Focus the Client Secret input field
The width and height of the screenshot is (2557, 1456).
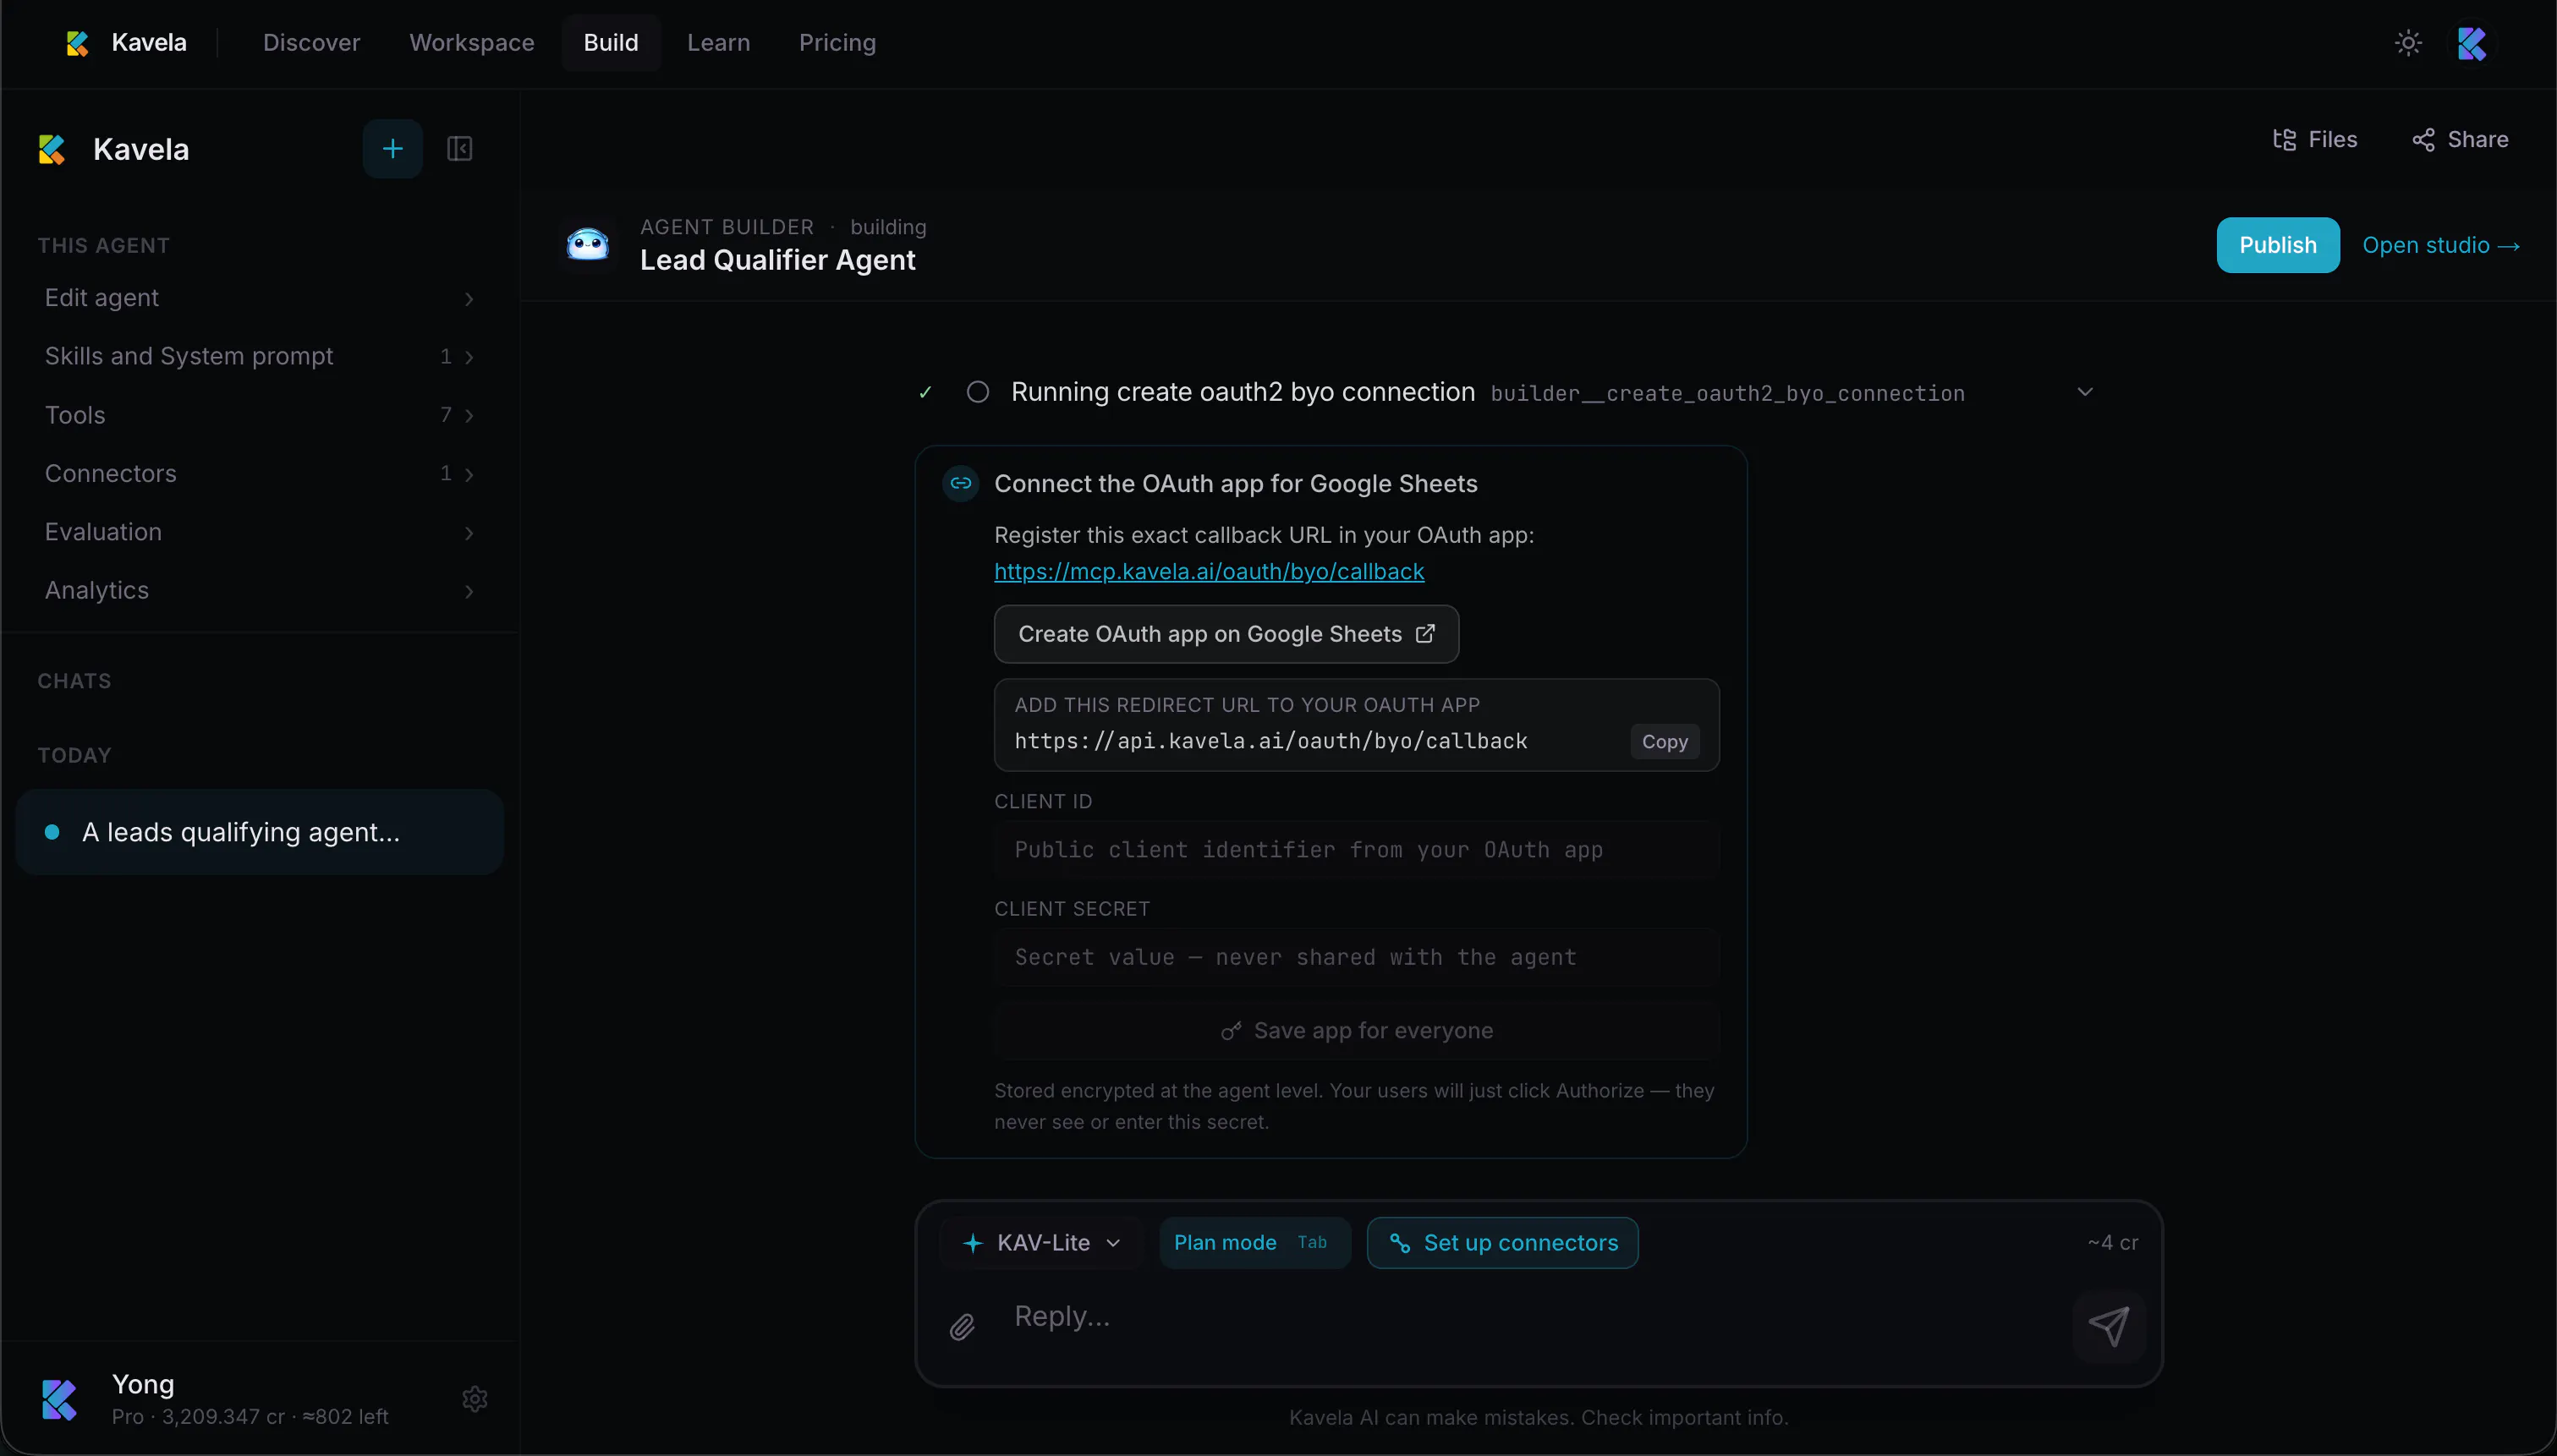pyautogui.click(x=1357, y=958)
